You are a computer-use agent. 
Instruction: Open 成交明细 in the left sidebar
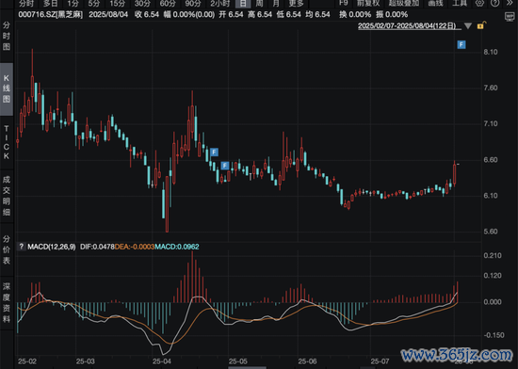pos(7,196)
